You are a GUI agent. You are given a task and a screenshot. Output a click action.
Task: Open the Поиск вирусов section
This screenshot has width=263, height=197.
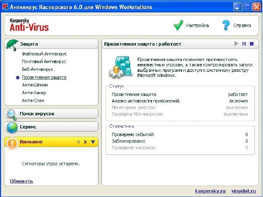tap(51, 113)
